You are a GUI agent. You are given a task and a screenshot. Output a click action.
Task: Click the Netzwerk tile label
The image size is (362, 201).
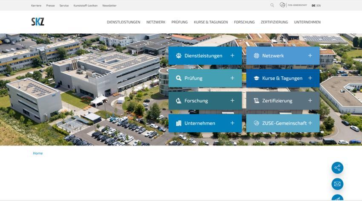(273, 56)
